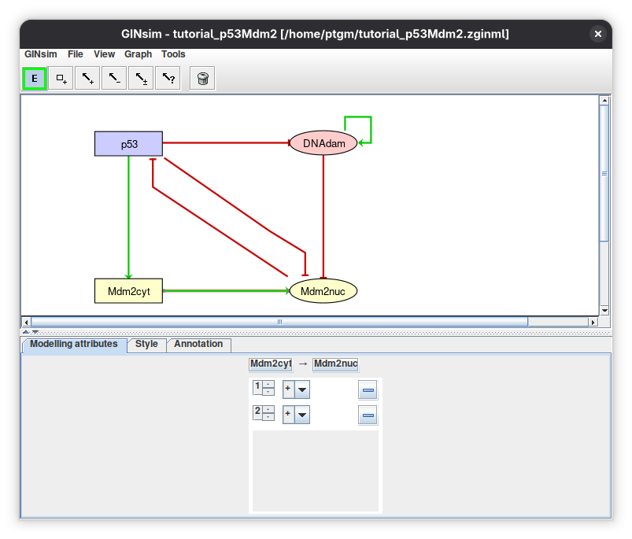Select the add dual interaction tool
Viewport: 632px width, 539px height.
(x=141, y=78)
